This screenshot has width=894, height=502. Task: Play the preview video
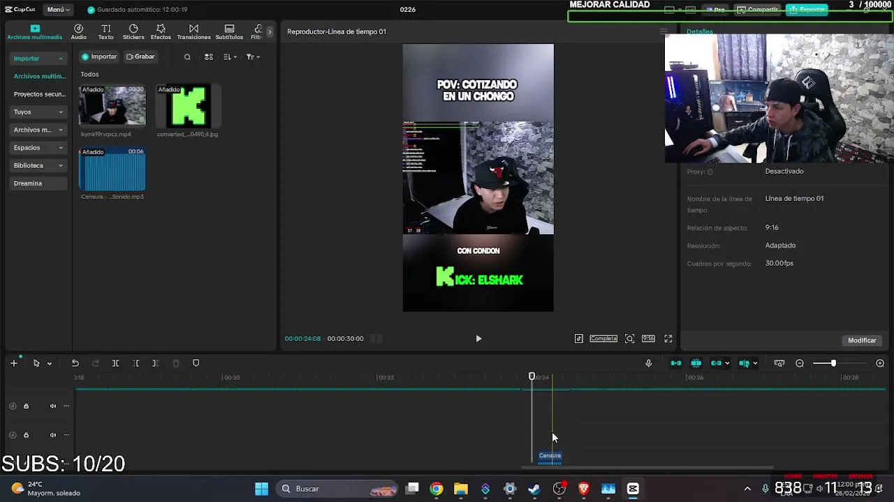pyautogui.click(x=478, y=339)
